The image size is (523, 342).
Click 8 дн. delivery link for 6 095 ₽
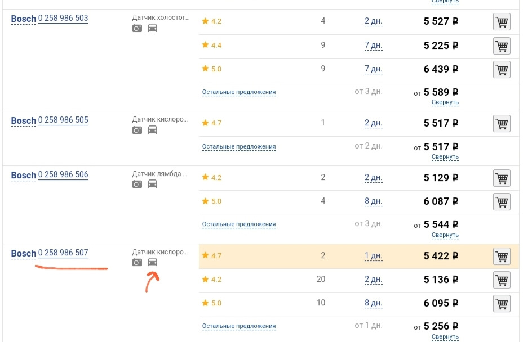click(373, 303)
